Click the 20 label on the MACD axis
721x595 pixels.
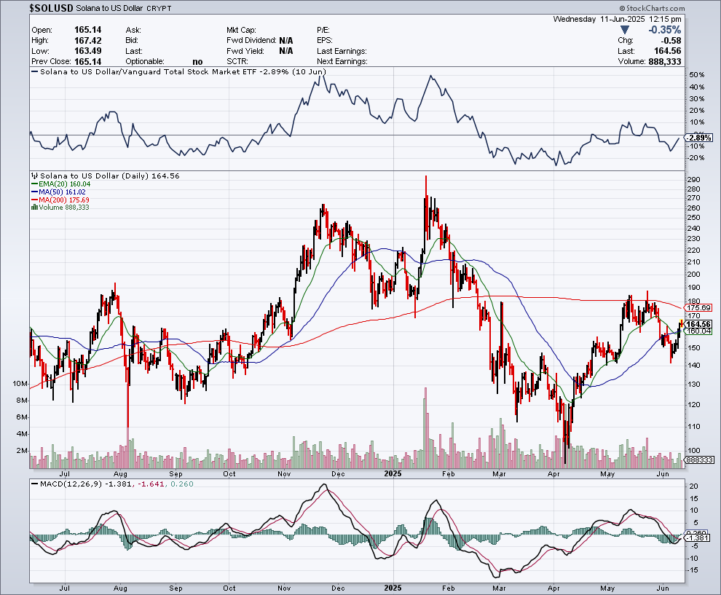693,486
